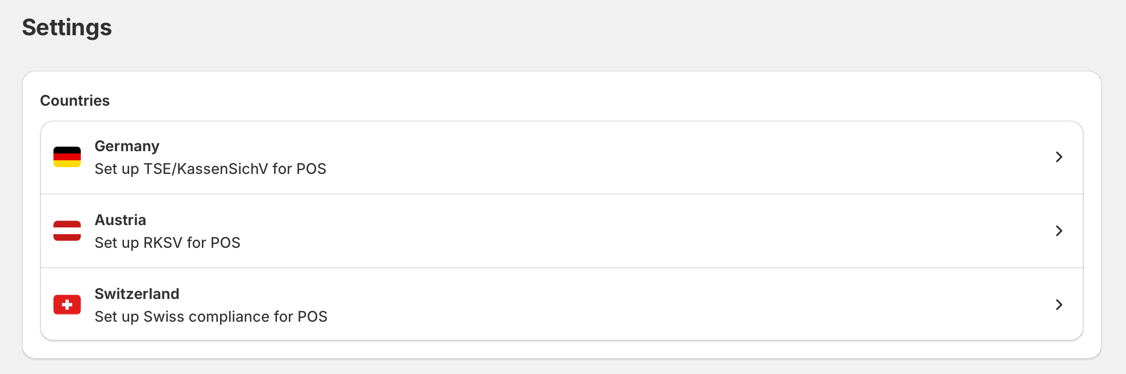Expand the Austria row chevron arrow
The height and width of the screenshot is (374, 1126).
pyautogui.click(x=1059, y=231)
